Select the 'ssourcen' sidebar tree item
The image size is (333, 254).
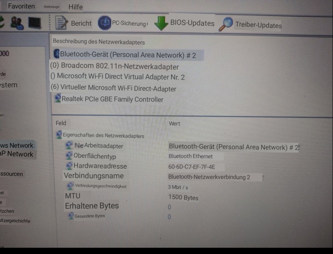pos(12,174)
